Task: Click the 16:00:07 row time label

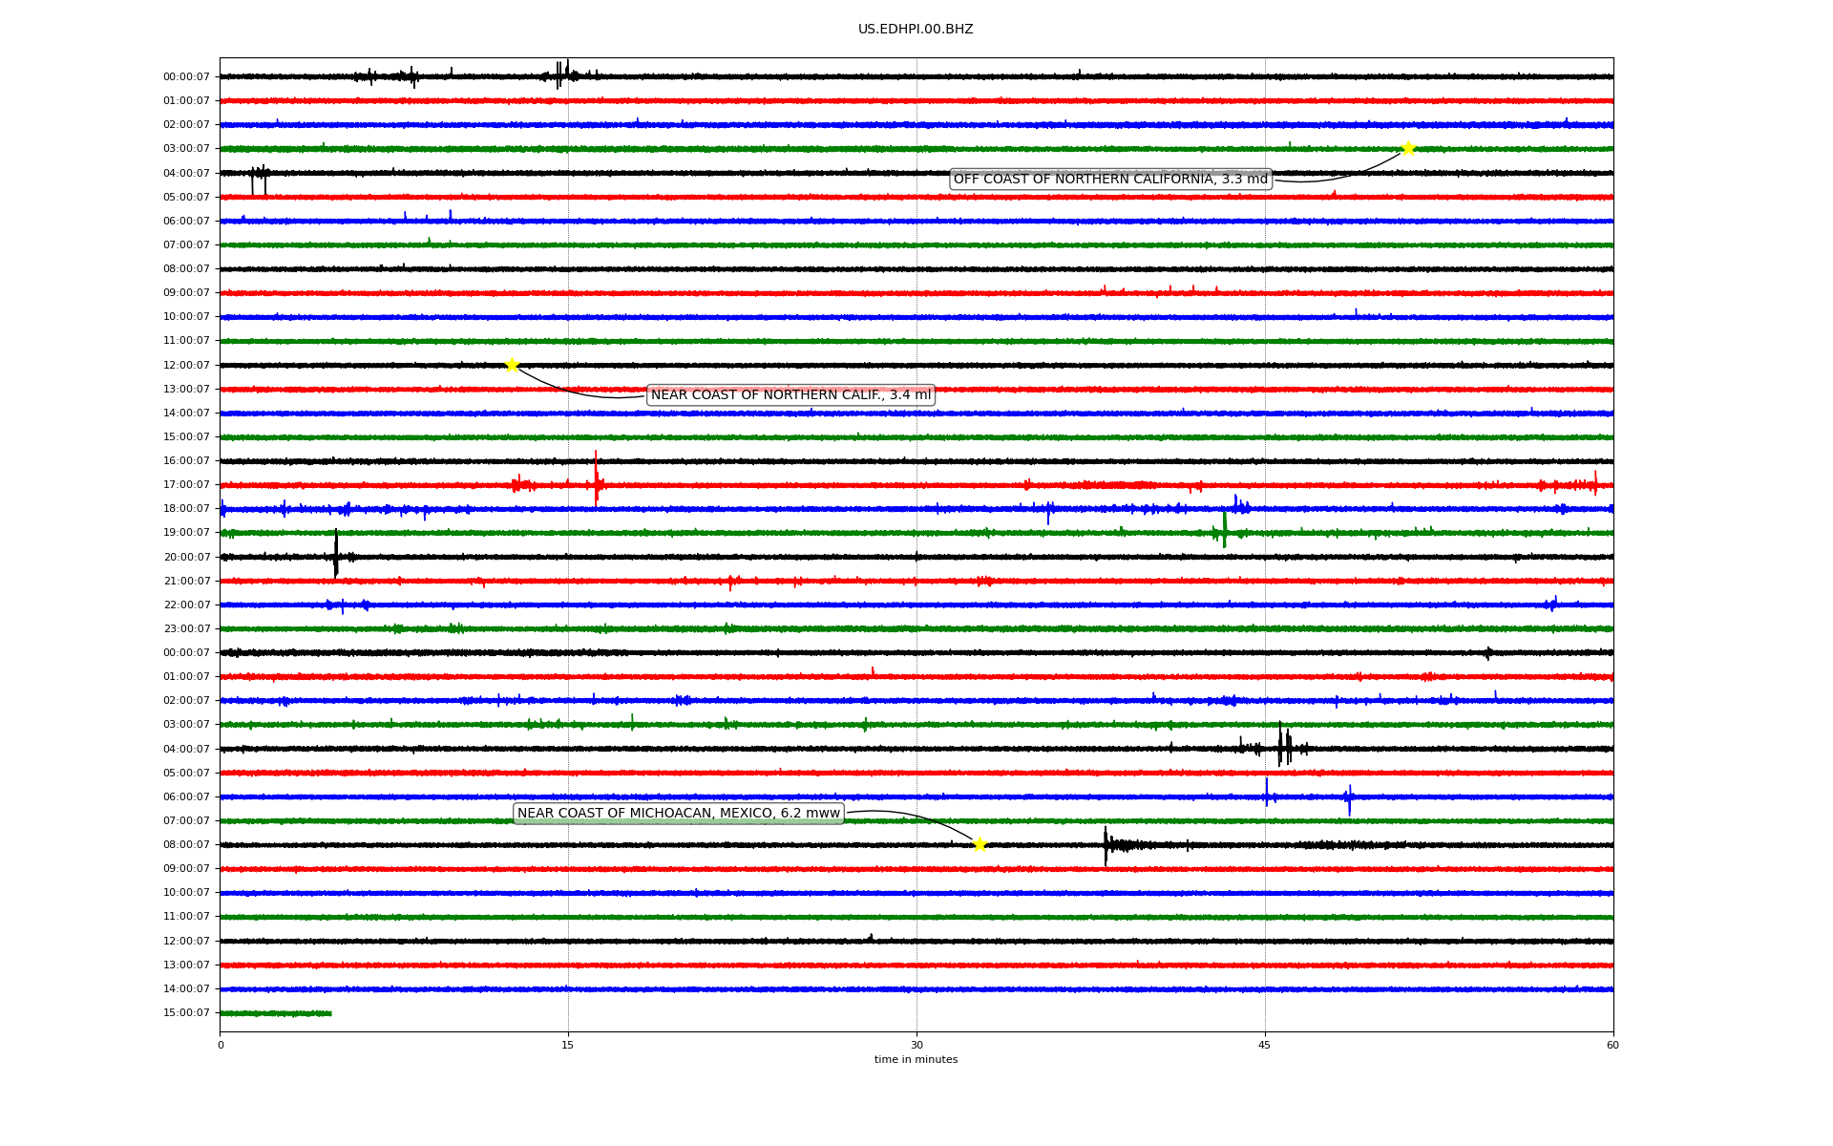Action: point(186,461)
